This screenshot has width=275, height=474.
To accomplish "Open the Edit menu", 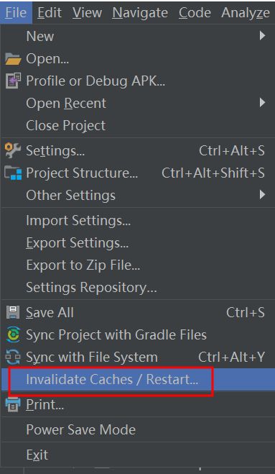I will 50,13.
